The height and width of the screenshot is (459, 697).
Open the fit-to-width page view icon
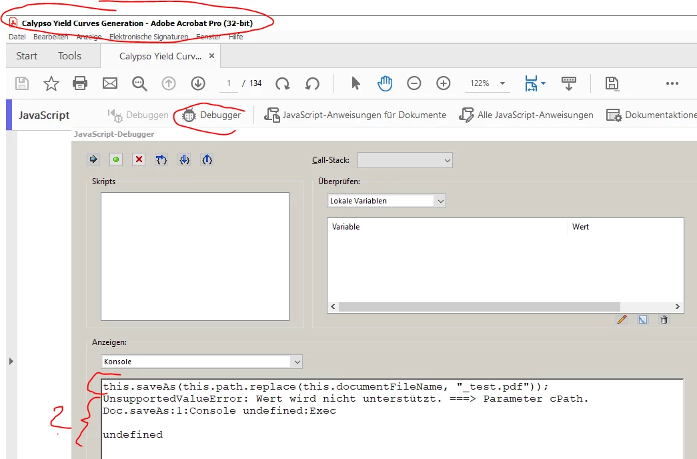(531, 83)
